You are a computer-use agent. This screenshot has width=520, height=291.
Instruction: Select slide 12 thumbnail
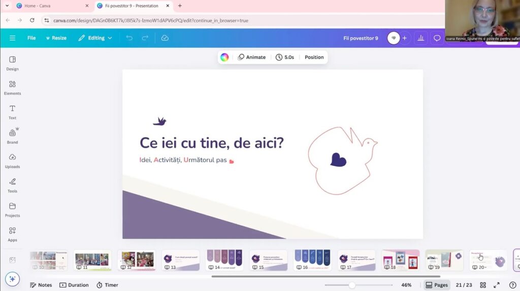[x=136, y=261]
